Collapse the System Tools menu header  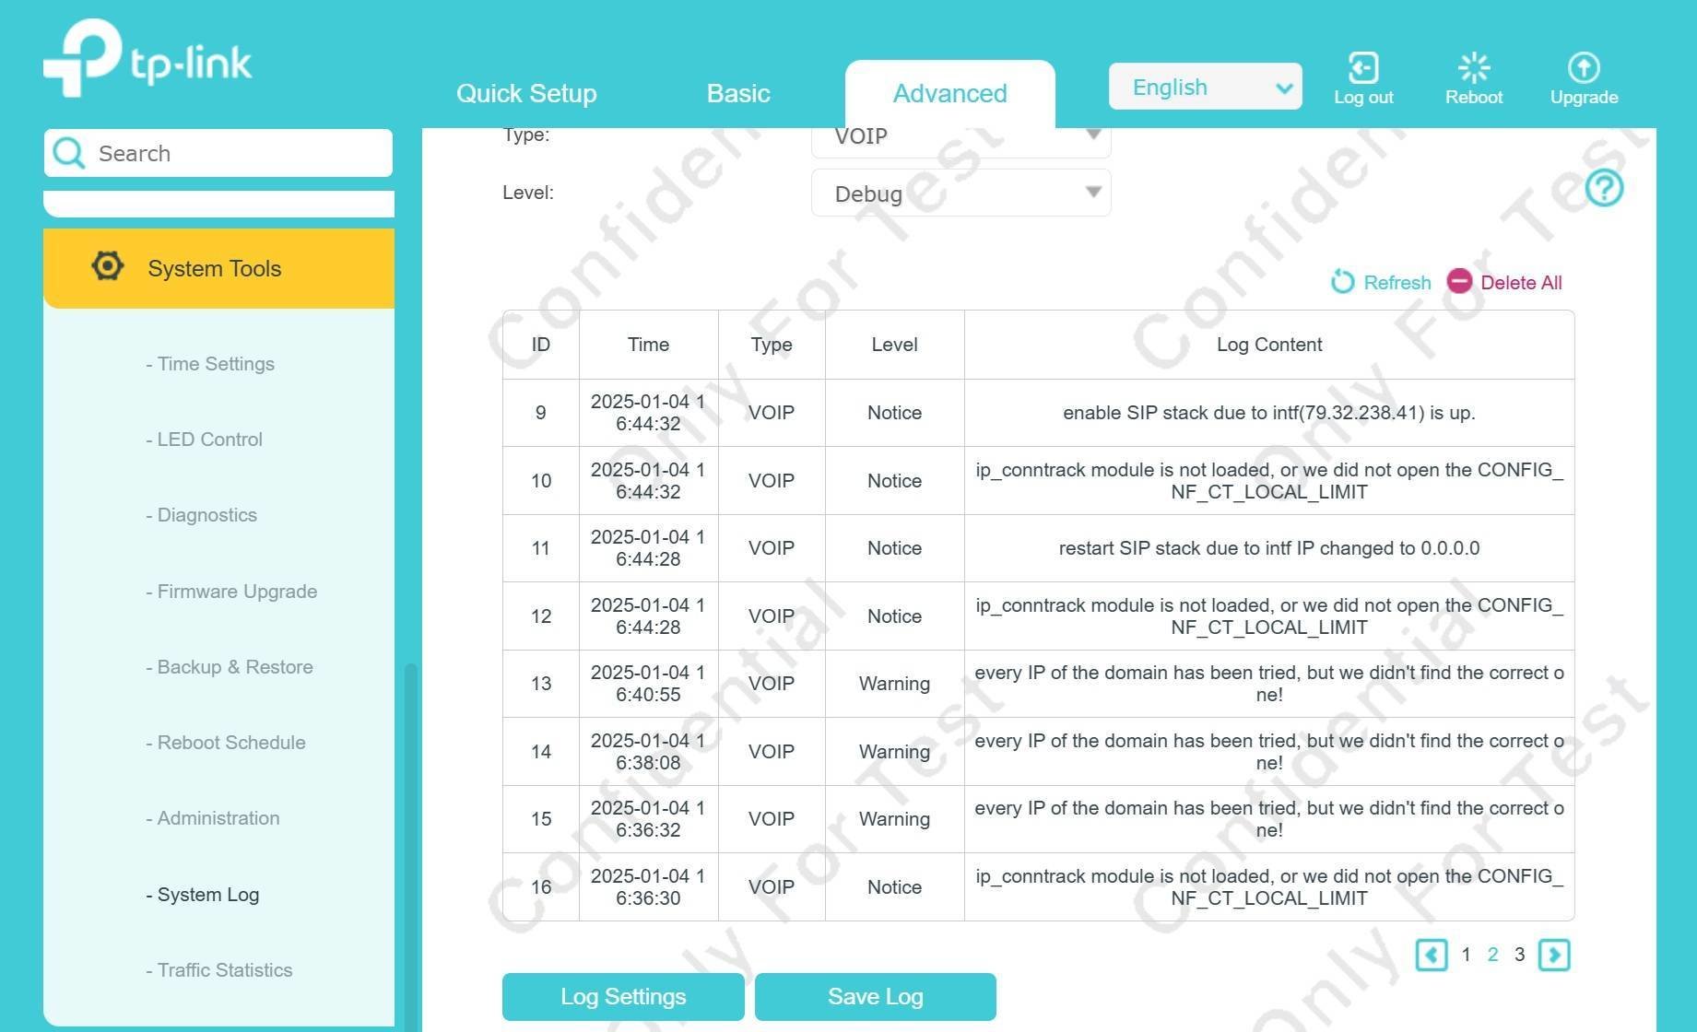pos(218,268)
